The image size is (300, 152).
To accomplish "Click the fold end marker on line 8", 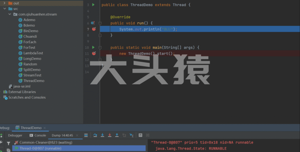I will click(x=100, y=35).
